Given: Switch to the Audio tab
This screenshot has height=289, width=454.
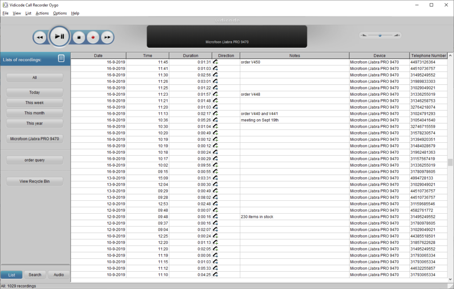Looking at the screenshot, I should point(59,275).
